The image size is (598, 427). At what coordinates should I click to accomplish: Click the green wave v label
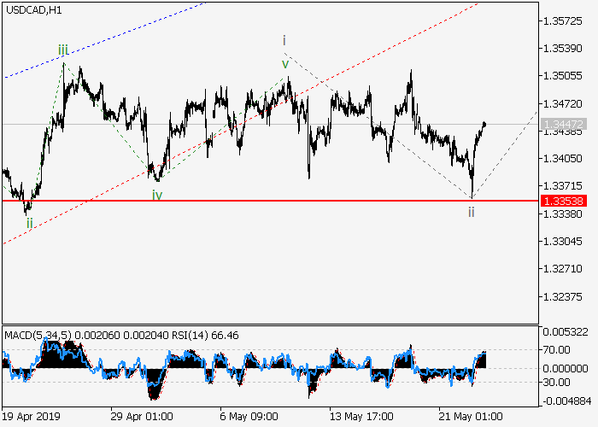(285, 63)
